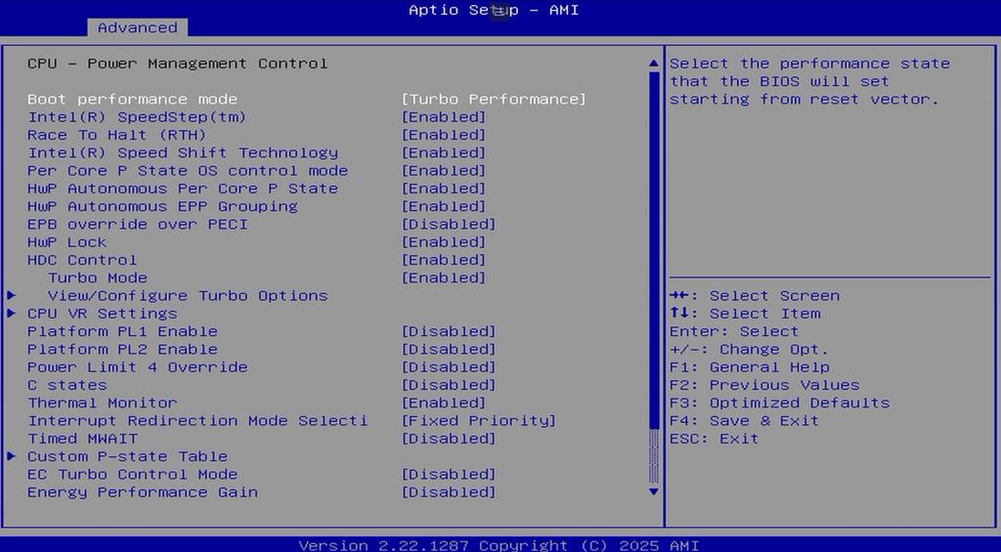The height and width of the screenshot is (552, 1001).
Task: Select the HDC Control option
Action: coord(82,260)
